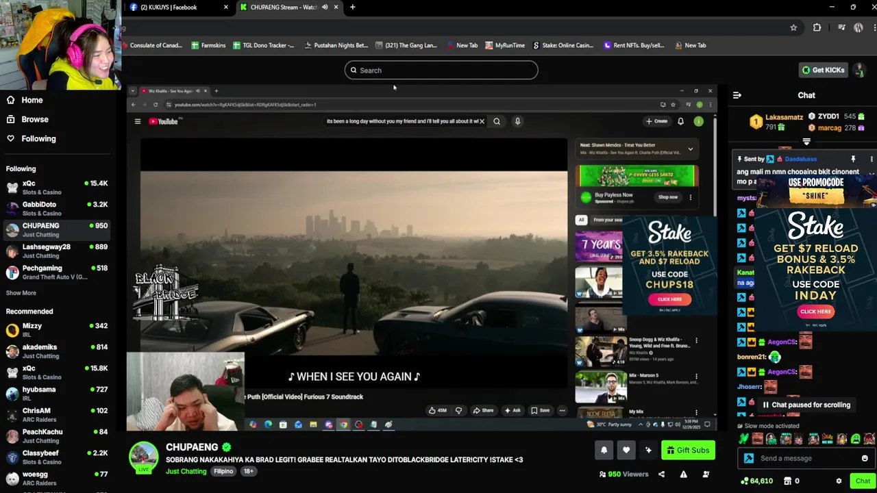Screen dimensions: 877x493
Task: Open the TGL Dono Tracker bookmark
Action: (x=263, y=45)
